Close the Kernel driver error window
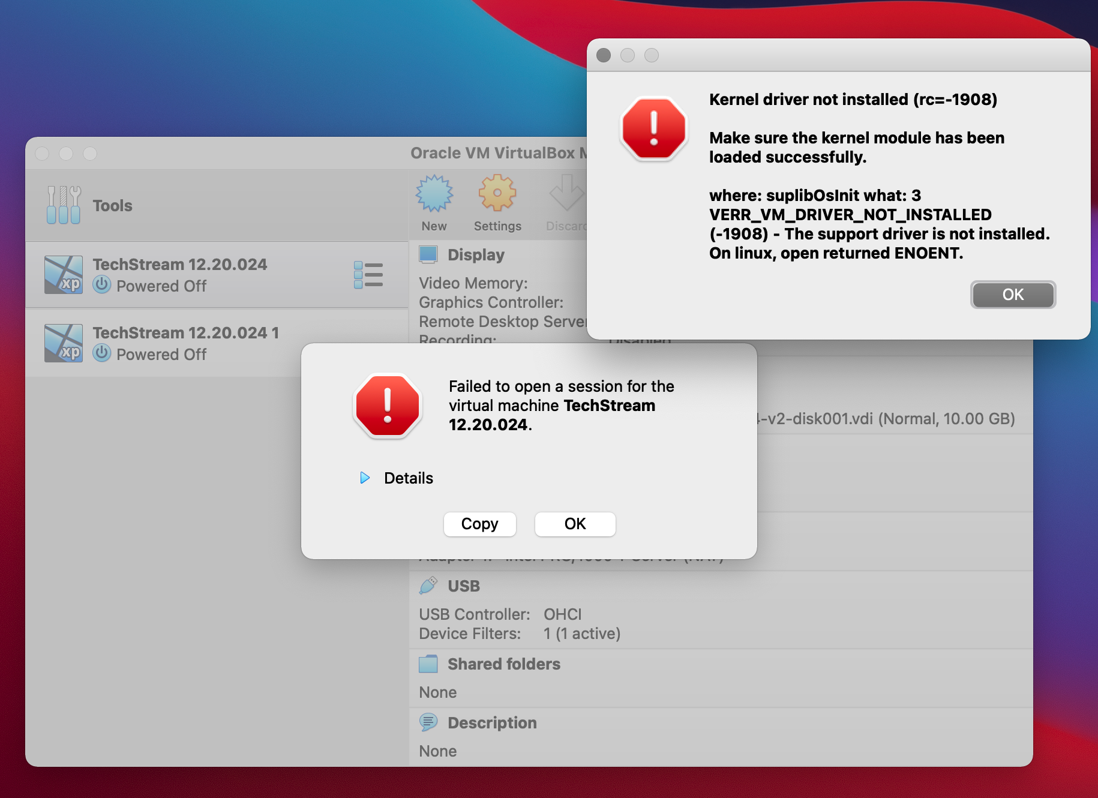1098x798 pixels. pyautogui.click(x=604, y=55)
